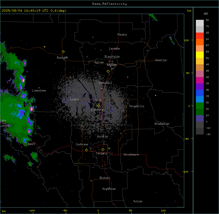Select the yellow diamond marker above Didsbury
The width and height of the screenshot is (219, 214).
click(x=99, y=106)
